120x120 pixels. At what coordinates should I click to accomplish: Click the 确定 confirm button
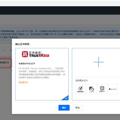tap(64, 108)
